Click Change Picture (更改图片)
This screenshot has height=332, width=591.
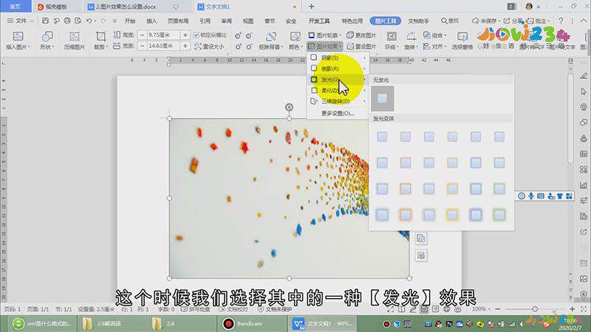pos(361,35)
